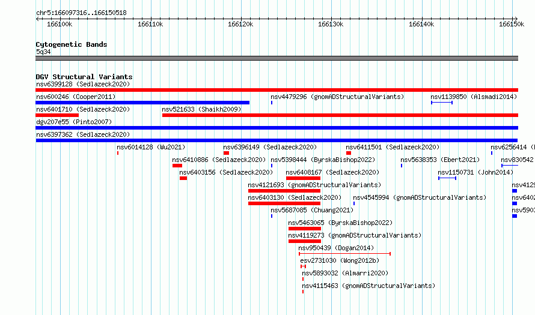Click nsv1139850 (Alsmadi2014) variant label

[x=474, y=97]
